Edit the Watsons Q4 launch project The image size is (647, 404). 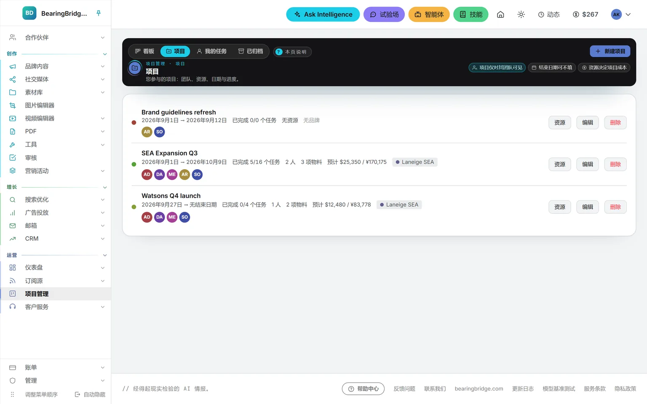[588, 207]
